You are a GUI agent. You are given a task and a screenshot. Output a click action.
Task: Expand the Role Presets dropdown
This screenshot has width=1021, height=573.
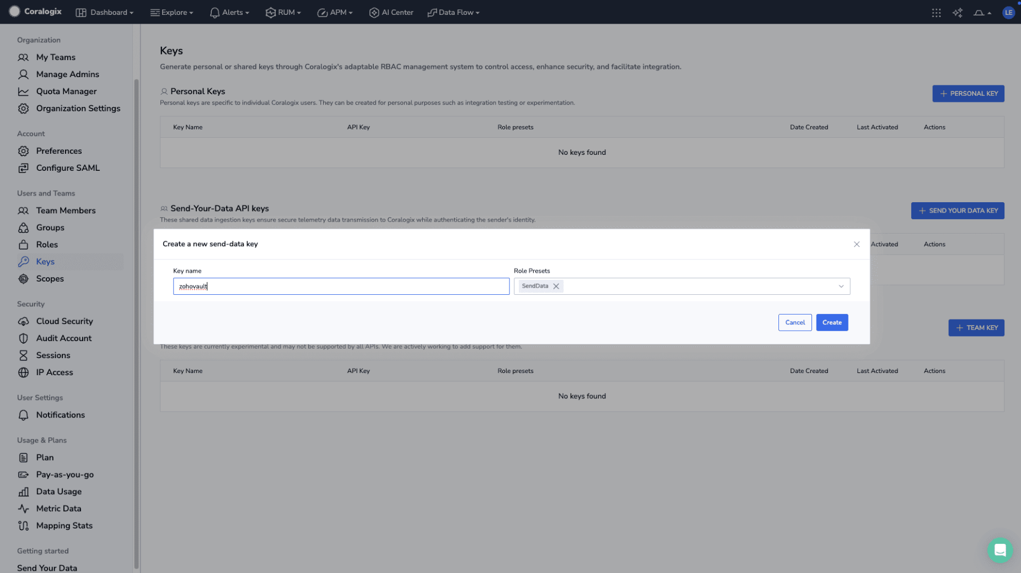coord(841,286)
